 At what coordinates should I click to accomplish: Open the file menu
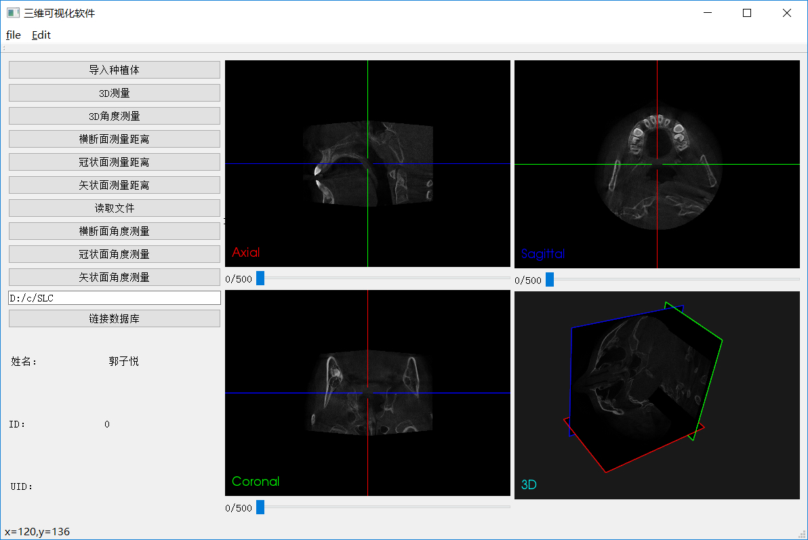(x=14, y=35)
